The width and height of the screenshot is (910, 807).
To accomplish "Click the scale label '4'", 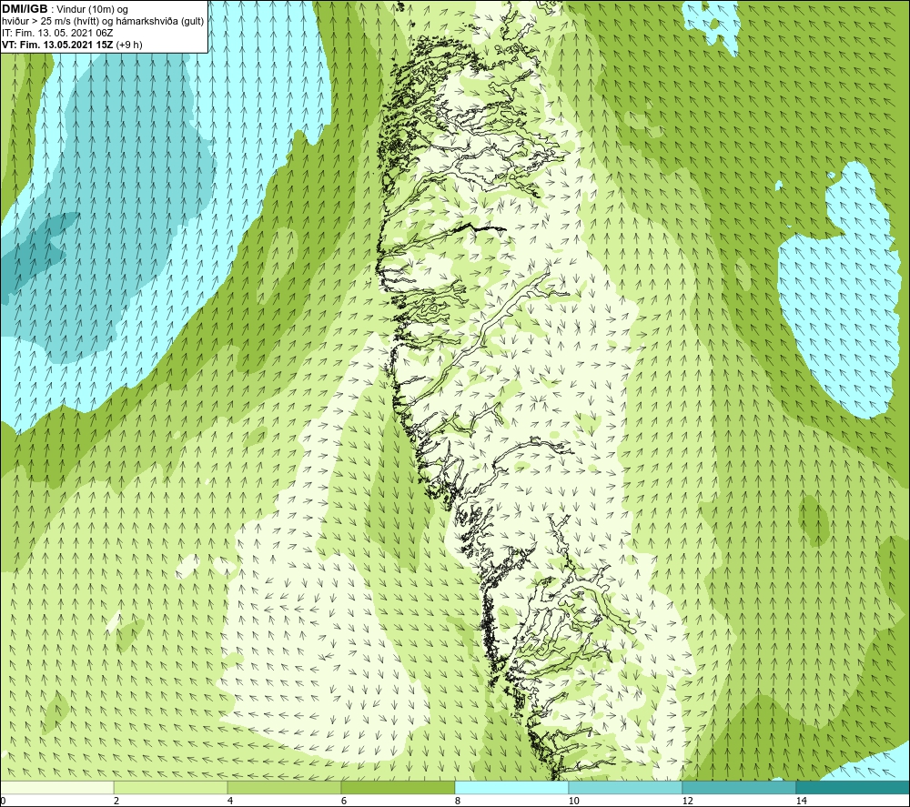I will click(x=230, y=802).
